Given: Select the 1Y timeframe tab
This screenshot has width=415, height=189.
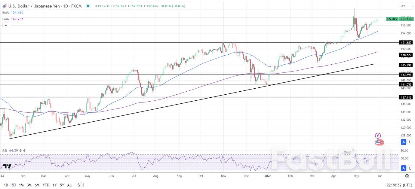Looking at the screenshot, I should click(54, 185).
